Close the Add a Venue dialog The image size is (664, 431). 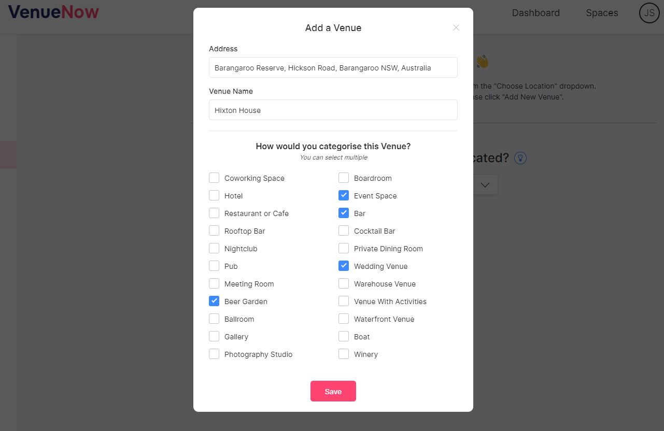456,28
